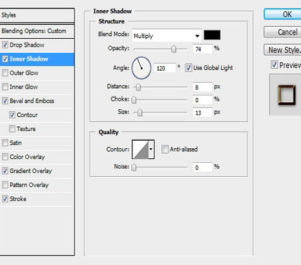Enable the Pattern Overlay checkbox

click(5, 185)
